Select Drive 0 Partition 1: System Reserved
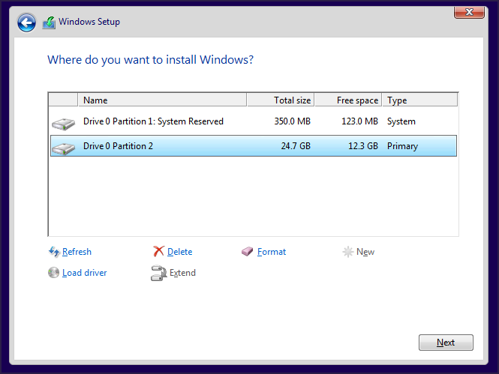 pos(153,121)
